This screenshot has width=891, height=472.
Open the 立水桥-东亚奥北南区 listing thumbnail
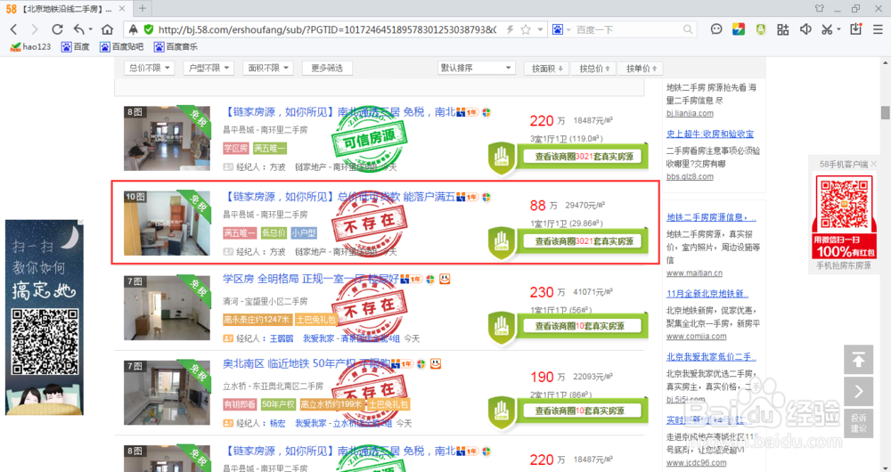click(168, 393)
